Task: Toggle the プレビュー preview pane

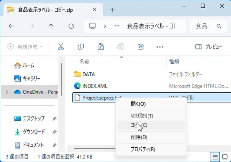Action: (208, 47)
